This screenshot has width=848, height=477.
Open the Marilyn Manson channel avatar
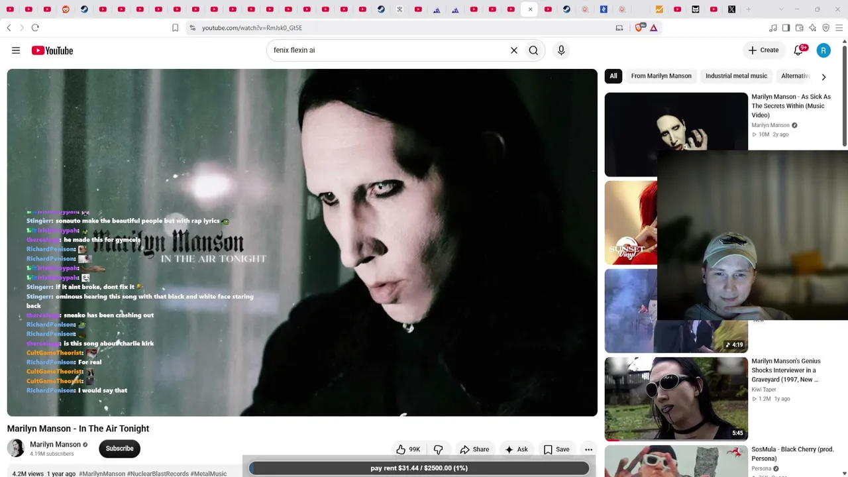click(16, 449)
